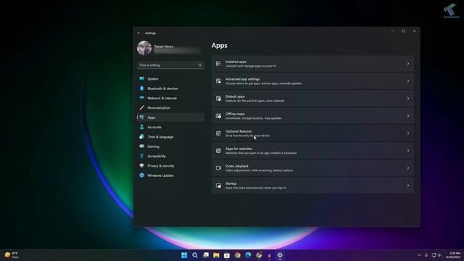Image resolution: width=464 pixels, height=261 pixels.
Task: Open Personalization settings
Action: [171, 108]
